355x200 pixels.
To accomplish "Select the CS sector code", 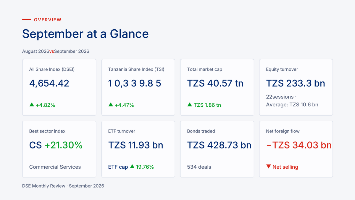I will 35,145.
